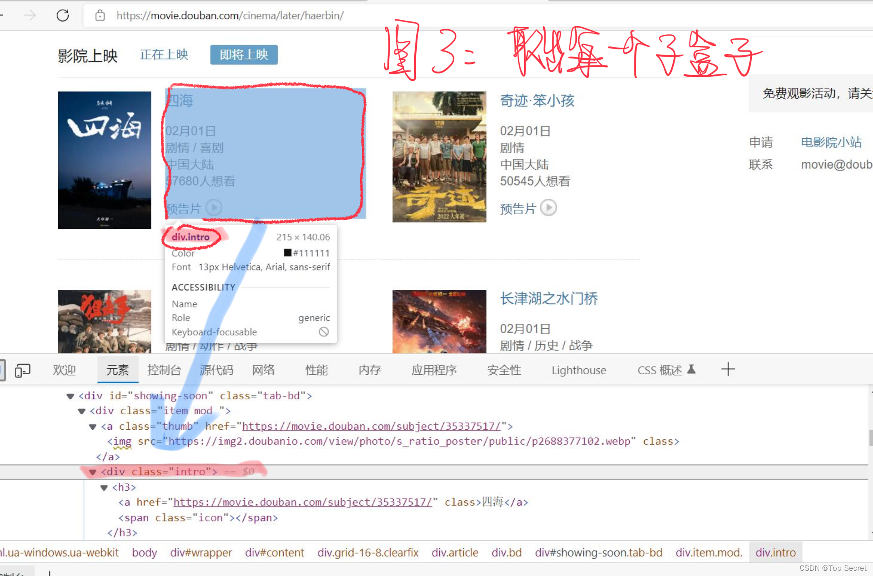
Task: Collapse the div id showing-soon node
Action: tap(70, 396)
